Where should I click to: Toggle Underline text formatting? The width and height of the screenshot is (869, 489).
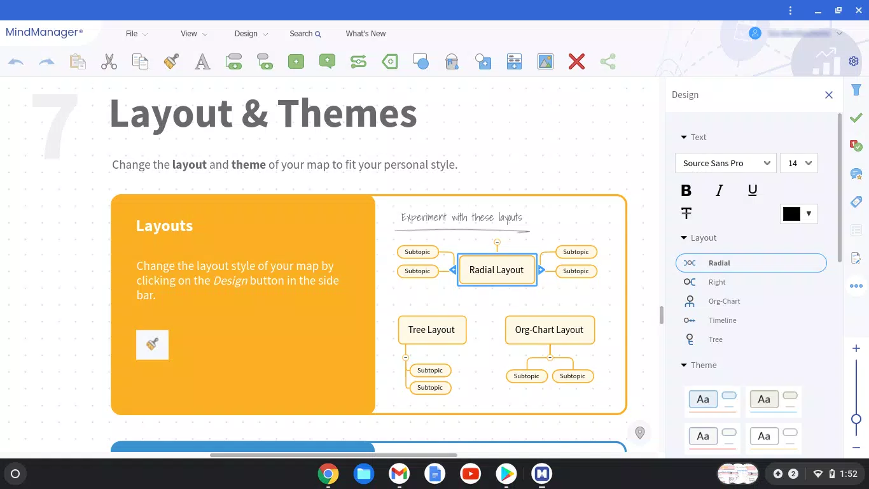[753, 190]
